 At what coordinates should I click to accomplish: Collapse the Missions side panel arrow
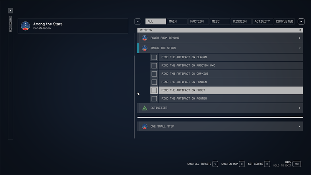11,11
